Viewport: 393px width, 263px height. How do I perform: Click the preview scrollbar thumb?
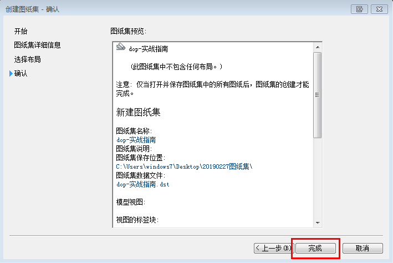(x=318, y=94)
